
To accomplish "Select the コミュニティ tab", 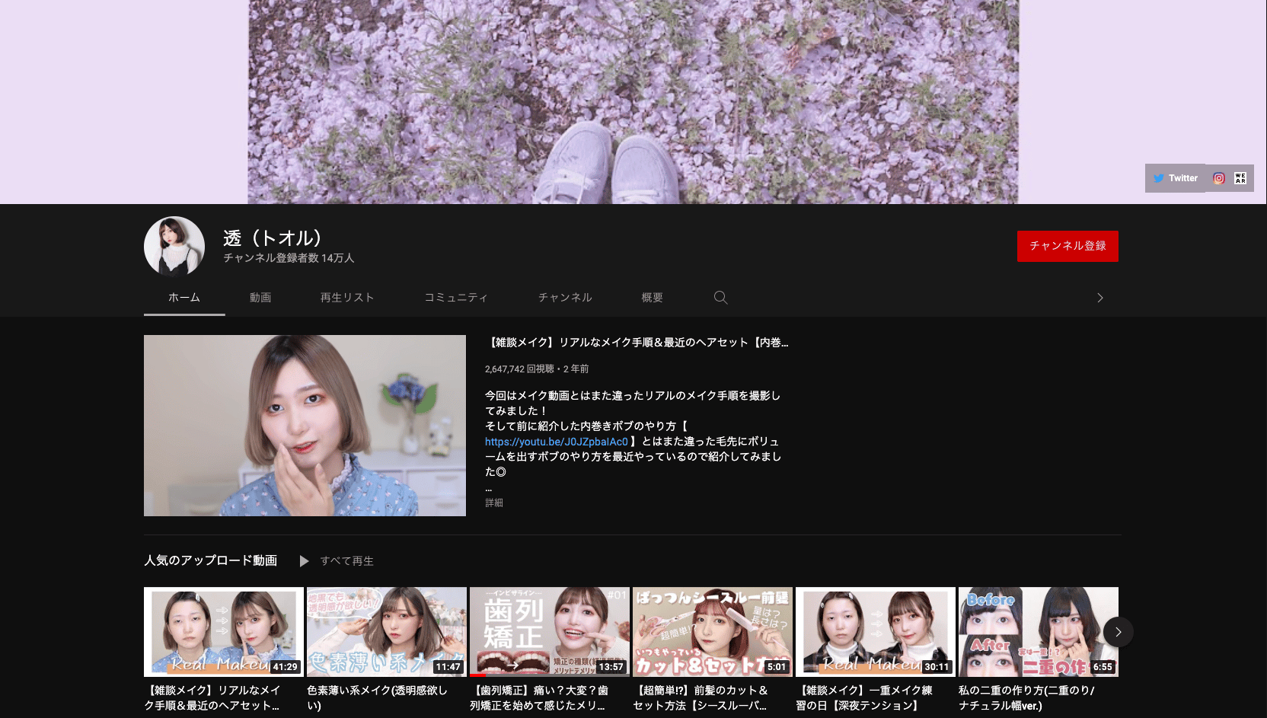I will 456,298.
